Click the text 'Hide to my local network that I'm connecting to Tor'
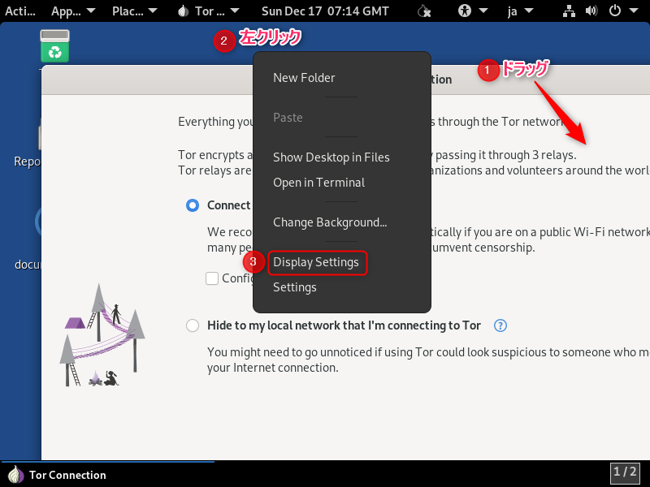650x487 pixels. [x=344, y=325]
